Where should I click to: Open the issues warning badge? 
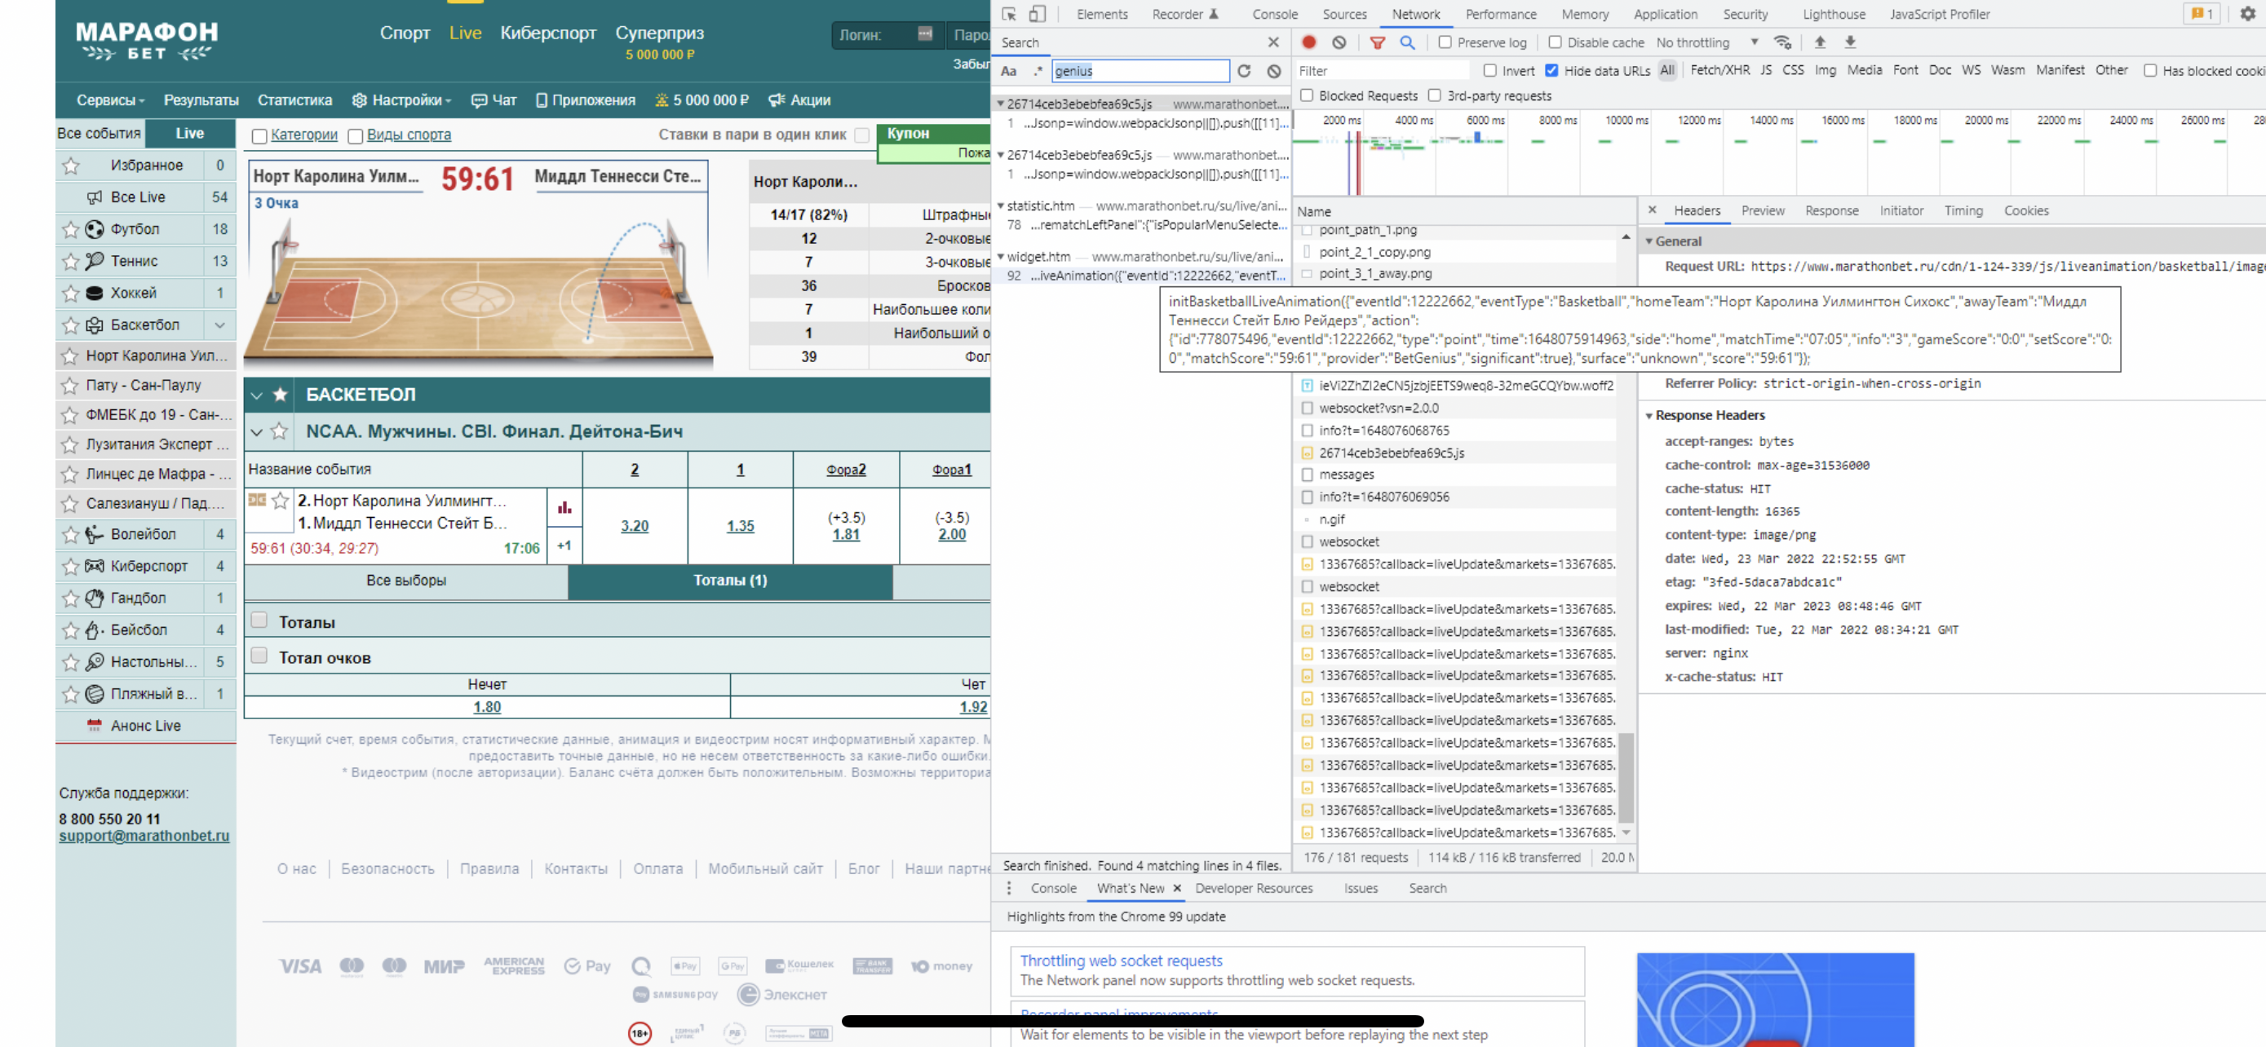coord(2202,14)
